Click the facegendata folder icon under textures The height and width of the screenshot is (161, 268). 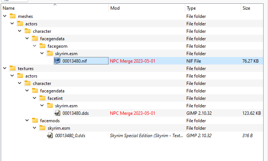[x=35, y=91]
